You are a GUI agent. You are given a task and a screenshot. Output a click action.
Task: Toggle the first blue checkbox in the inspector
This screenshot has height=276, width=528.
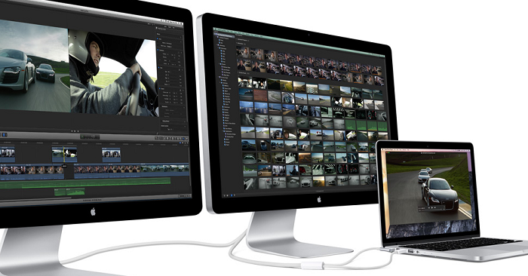point(158,39)
